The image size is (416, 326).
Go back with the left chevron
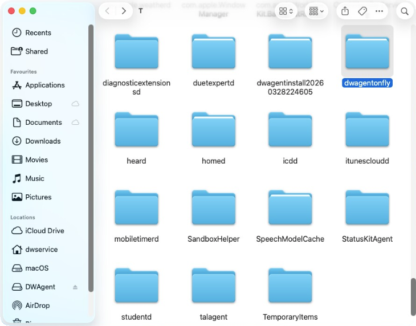point(108,11)
